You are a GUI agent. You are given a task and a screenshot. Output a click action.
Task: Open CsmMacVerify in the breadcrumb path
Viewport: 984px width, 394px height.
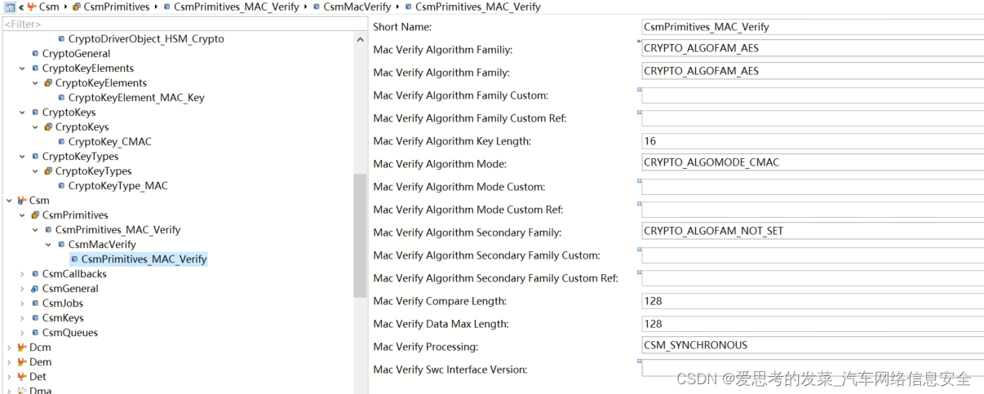pyautogui.click(x=357, y=7)
